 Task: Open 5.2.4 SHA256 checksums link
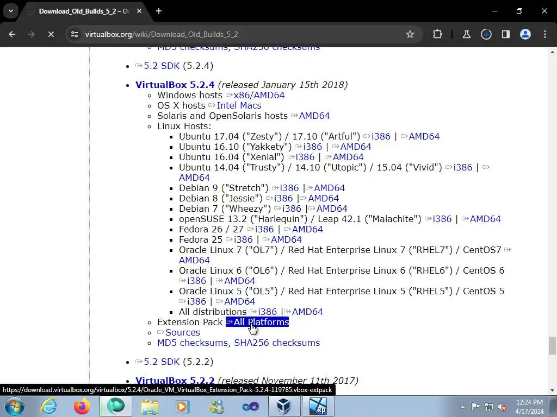coord(277,343)
